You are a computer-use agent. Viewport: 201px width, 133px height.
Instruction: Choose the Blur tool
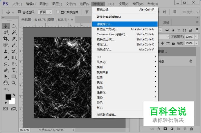tap(6, 64)
